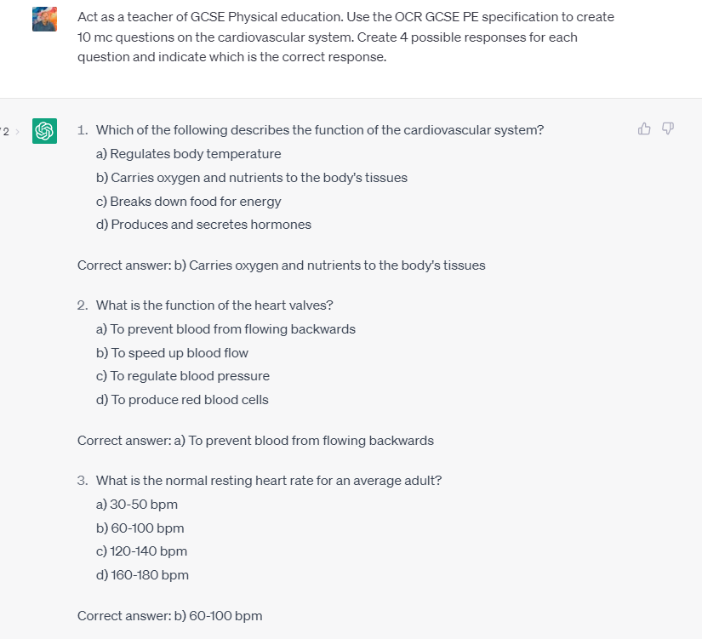
Task: Click question 1 about cardiovascular system function
Action: pyautogui.click(x=320, y=130)
